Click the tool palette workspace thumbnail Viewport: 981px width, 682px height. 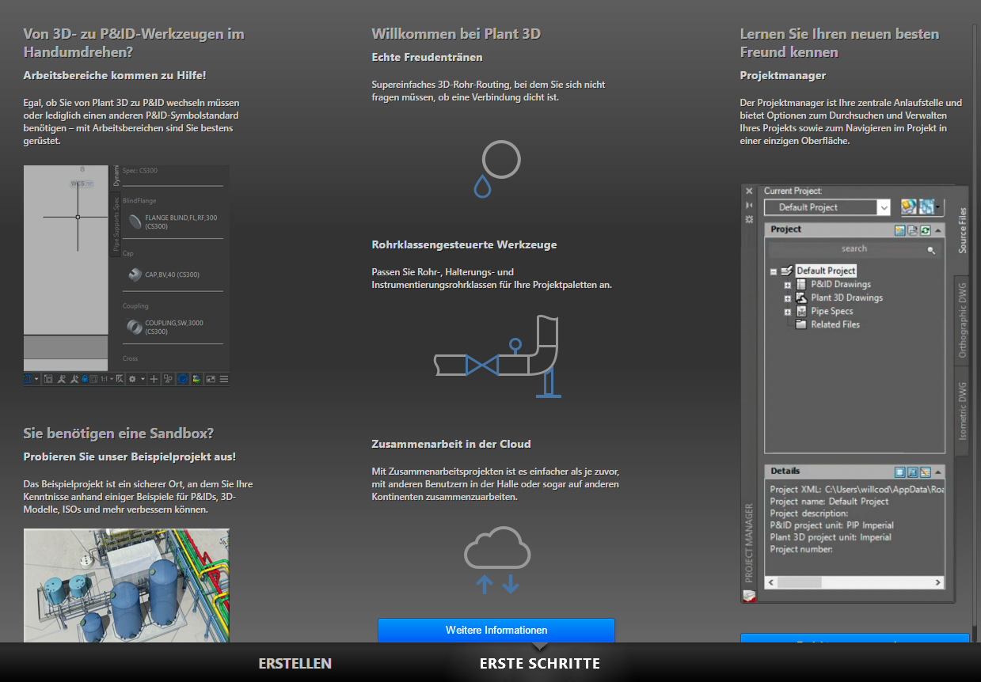(127, 275)
